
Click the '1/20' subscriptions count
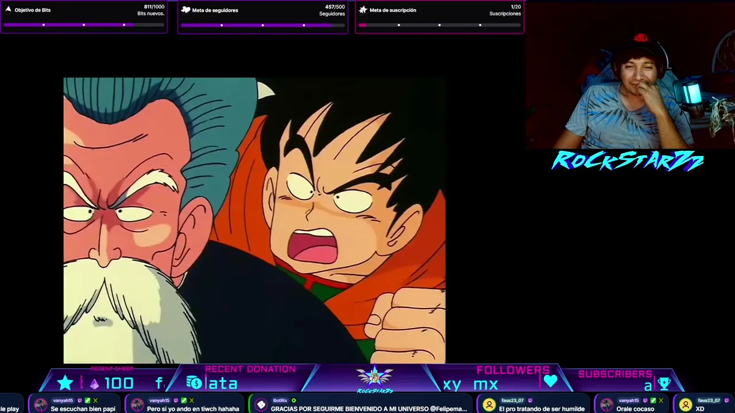516,7
